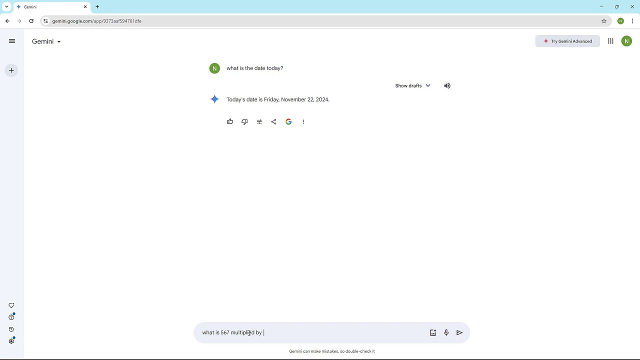640x360 pixels.
Task: Click the address bar URL
Action: [x=97, y=21]
